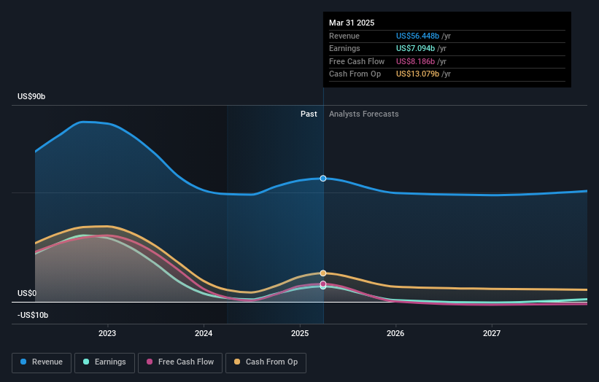The width and height of the screenshot is (599, 382).
Task: Click the 2025 x-axis label
Action: click(x=299, y=334)
